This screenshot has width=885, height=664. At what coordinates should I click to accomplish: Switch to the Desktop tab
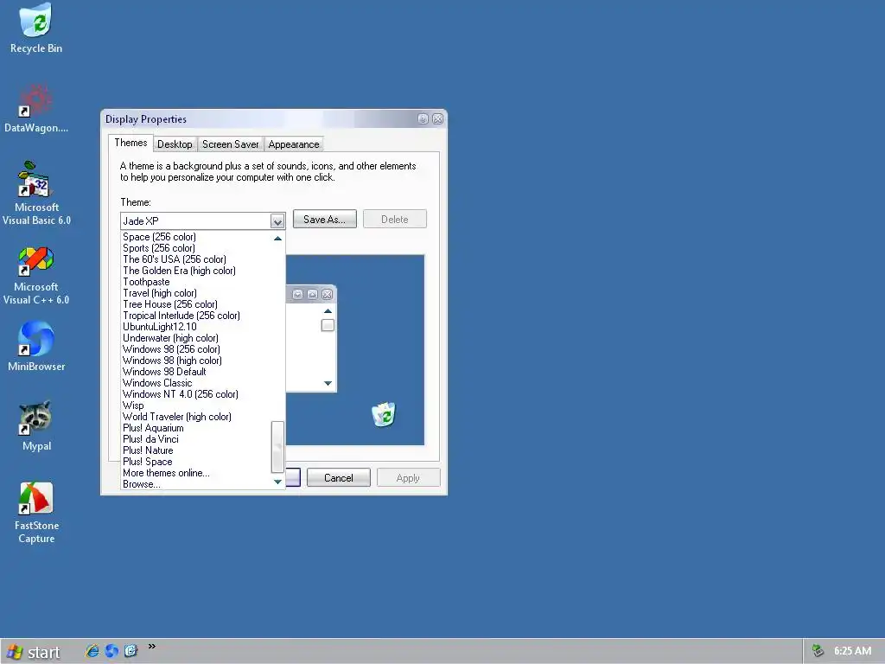(x=175, y=144)
